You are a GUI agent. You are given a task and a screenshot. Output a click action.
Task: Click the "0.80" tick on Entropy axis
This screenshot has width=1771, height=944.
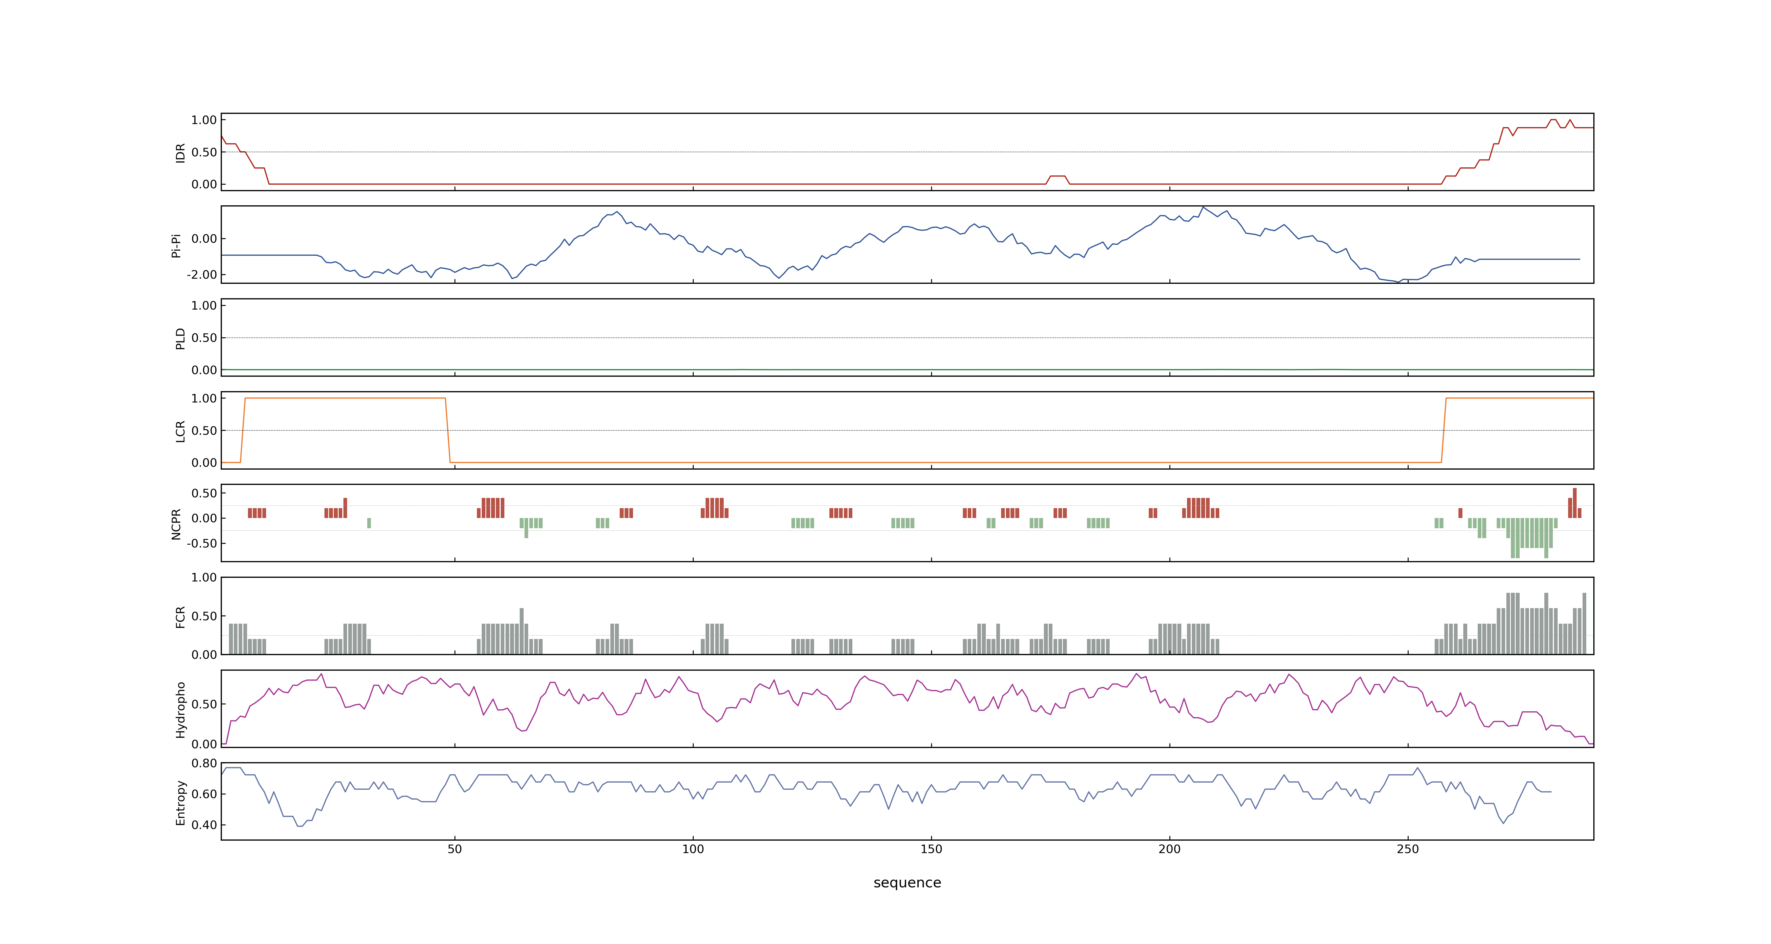tap(204, 763)
